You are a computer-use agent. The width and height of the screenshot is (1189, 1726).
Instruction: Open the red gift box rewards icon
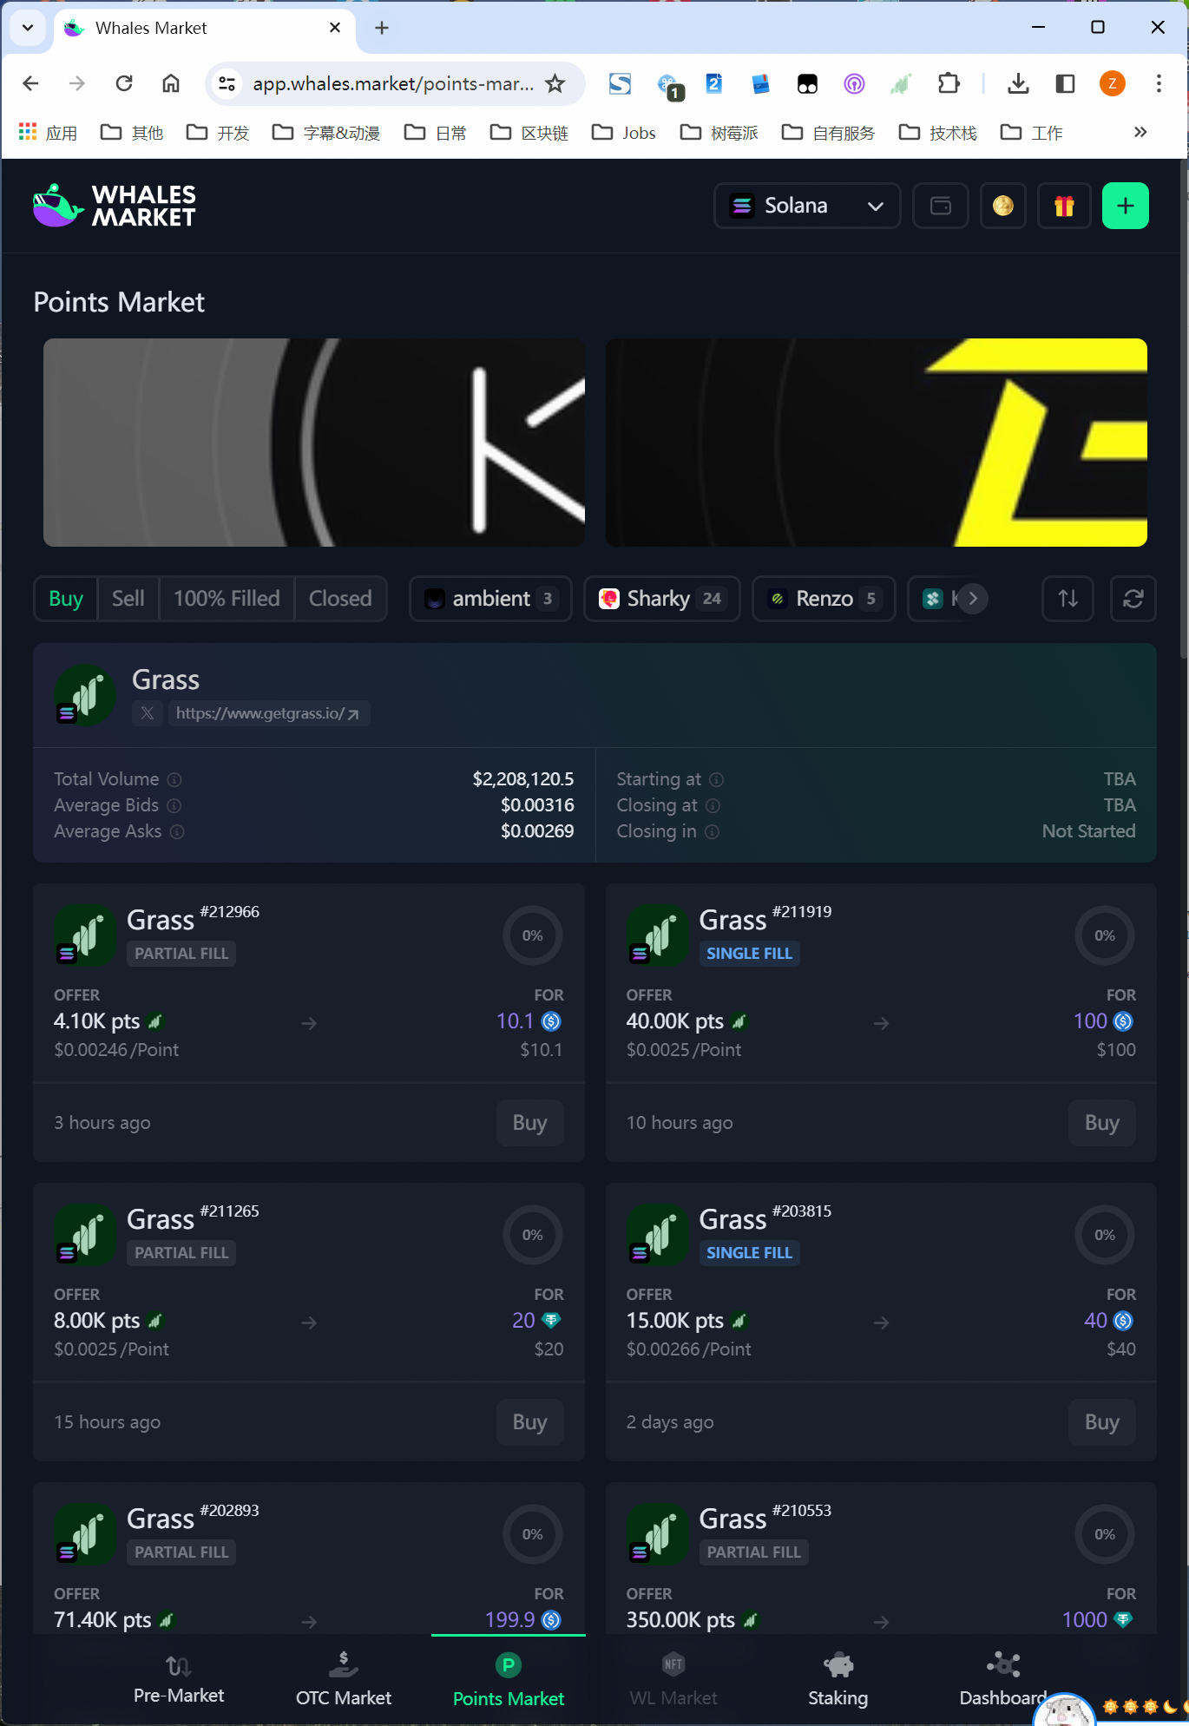coord(1064,206)
